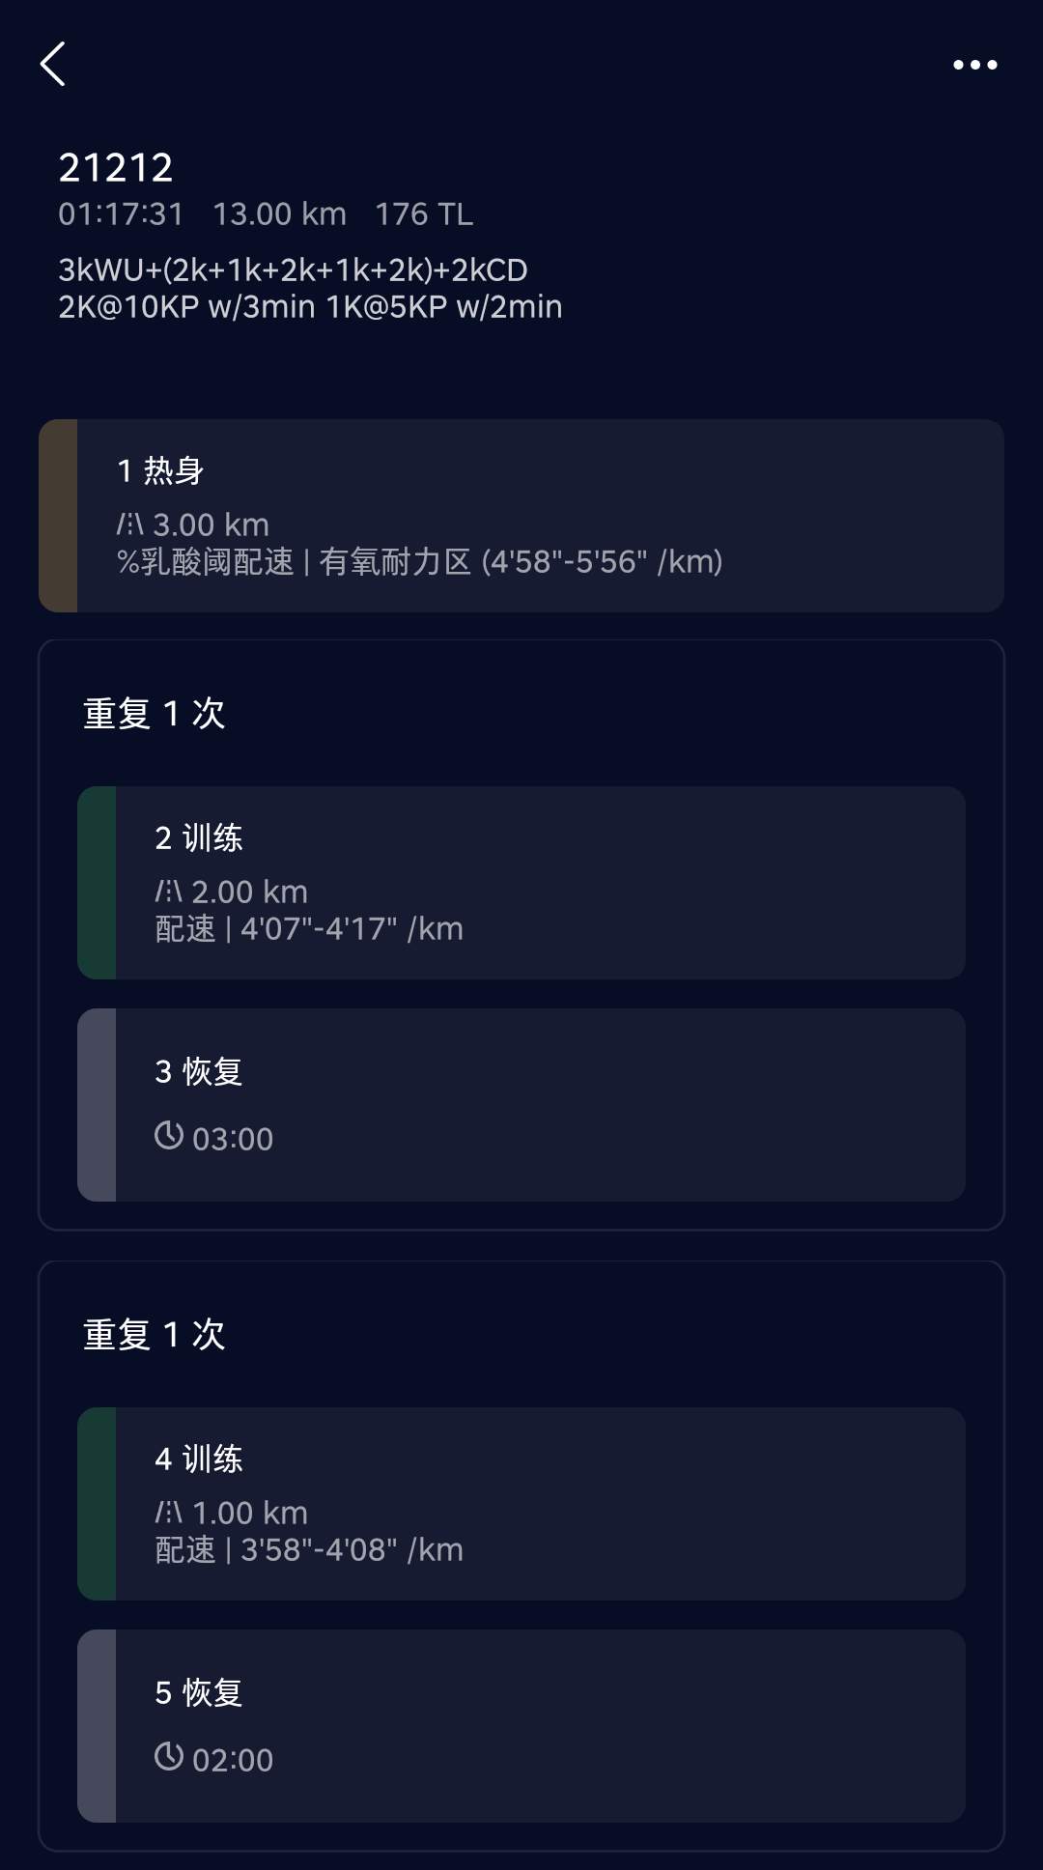Open the three-dot more options menu

[x=974, y=65]
